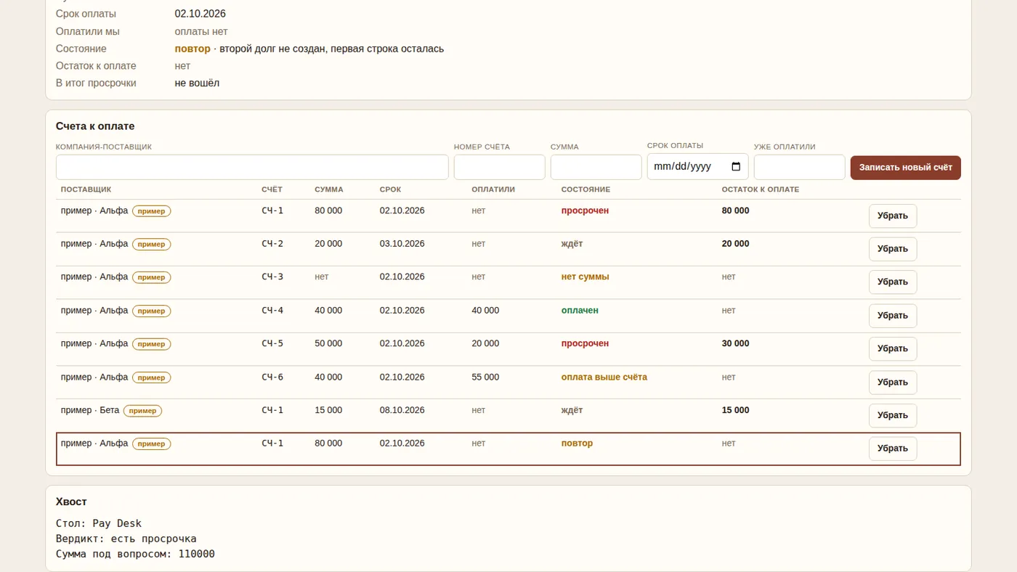1017x572 pixels.
Task: Select the пример badge in the Бета row
Action: [x=142, y=411]
